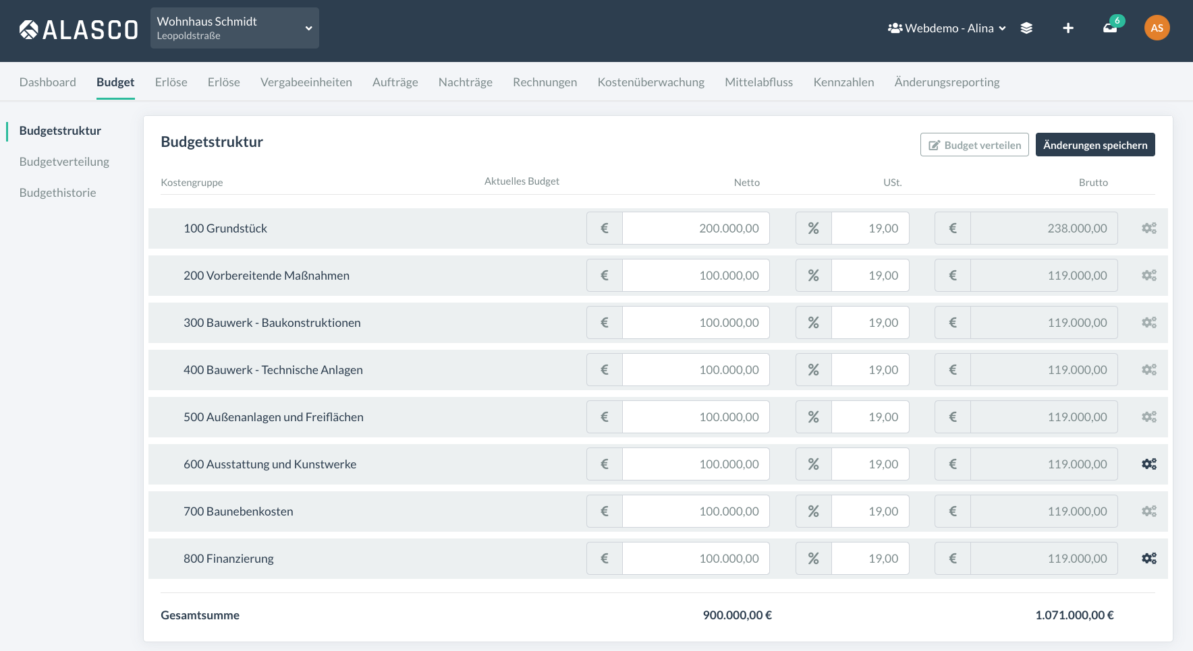Save with Änderungen speichern button

(1095, 145)
